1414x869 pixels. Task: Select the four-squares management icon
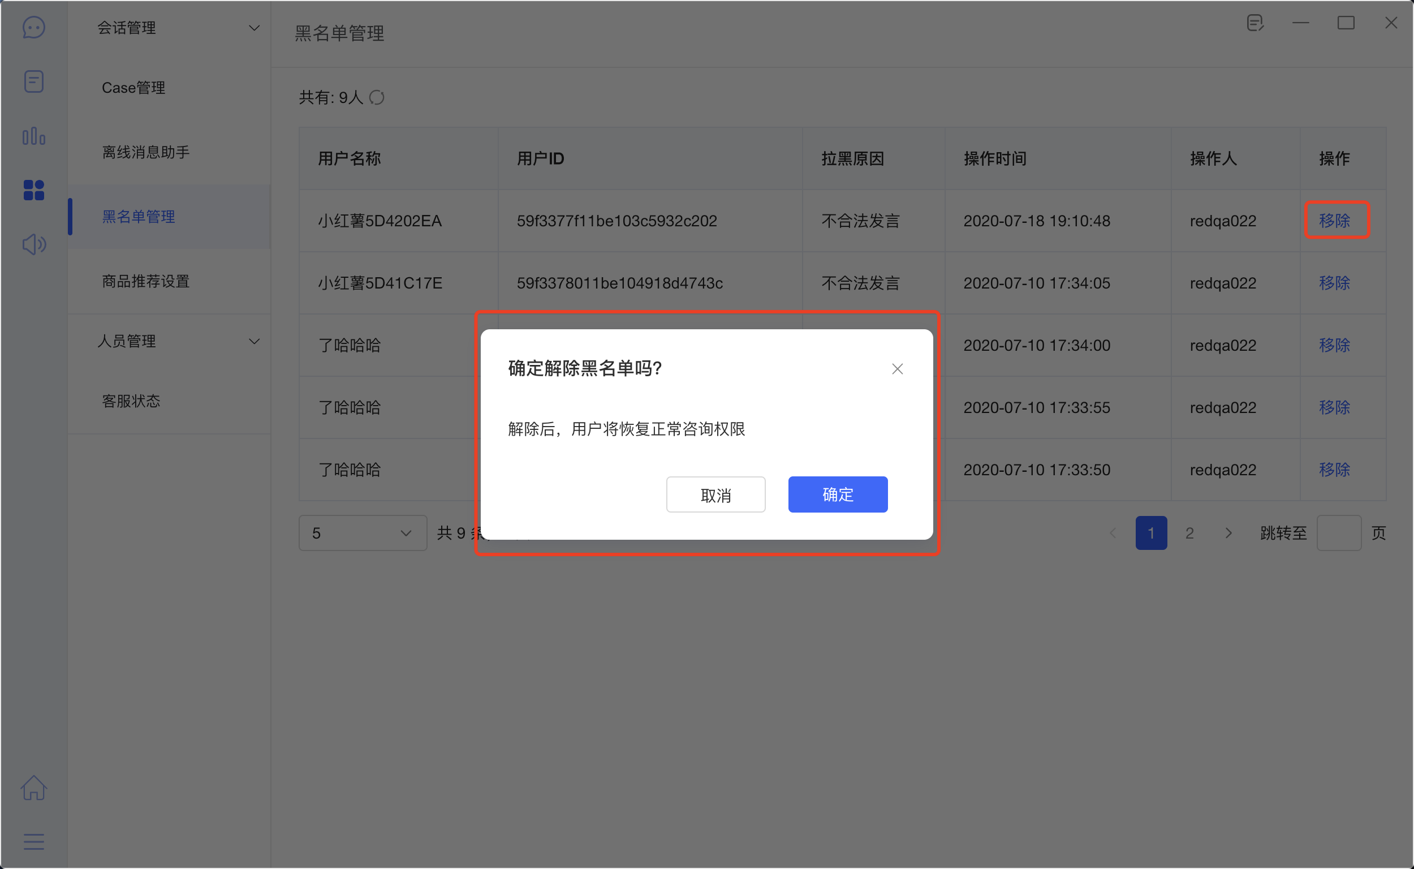pyautogui.click(x=33, y=190)
